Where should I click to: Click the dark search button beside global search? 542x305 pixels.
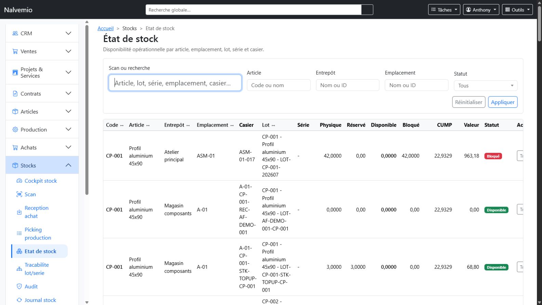(367, 10)
